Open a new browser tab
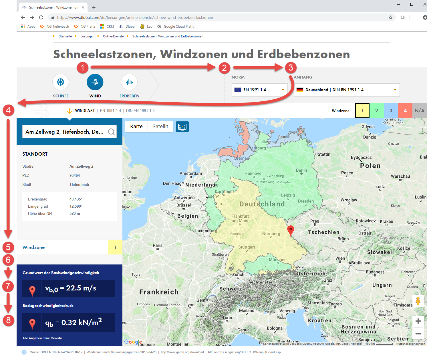 (94, 7)
